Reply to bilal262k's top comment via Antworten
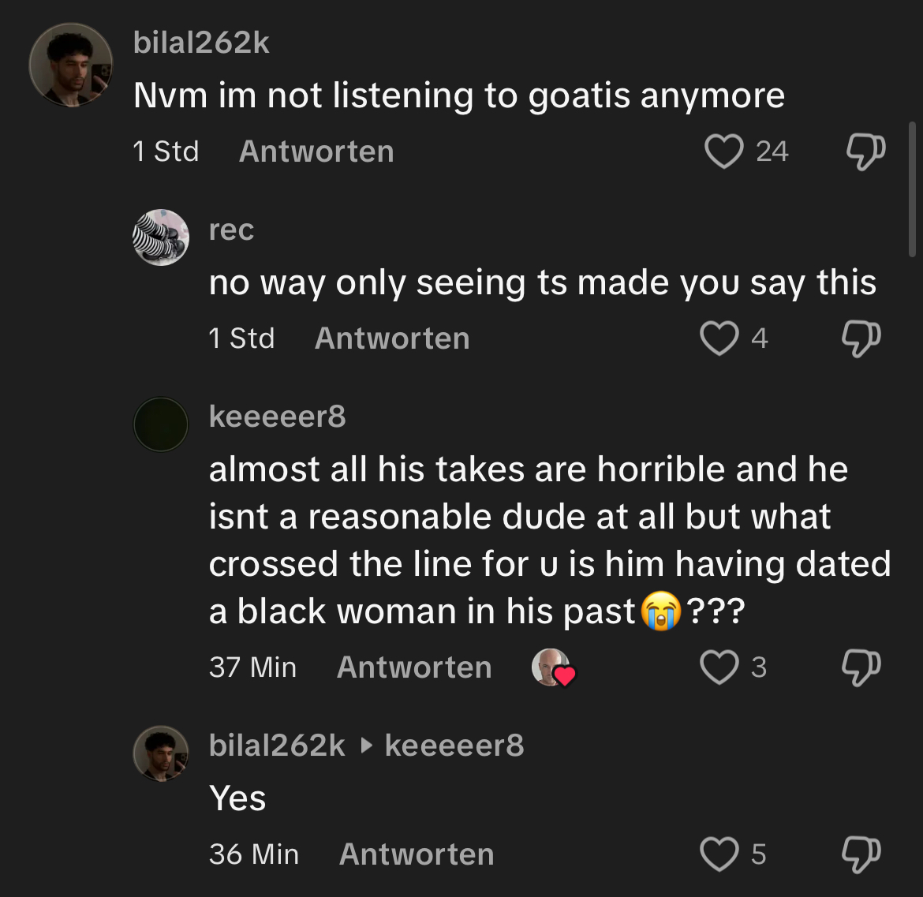Image resolution: width=923 pixels, height=897 pixels. 316,151
